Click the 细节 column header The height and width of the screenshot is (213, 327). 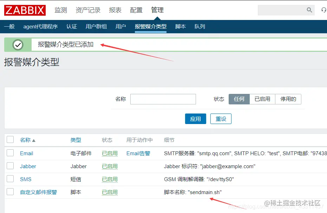[x=169, y=140]
